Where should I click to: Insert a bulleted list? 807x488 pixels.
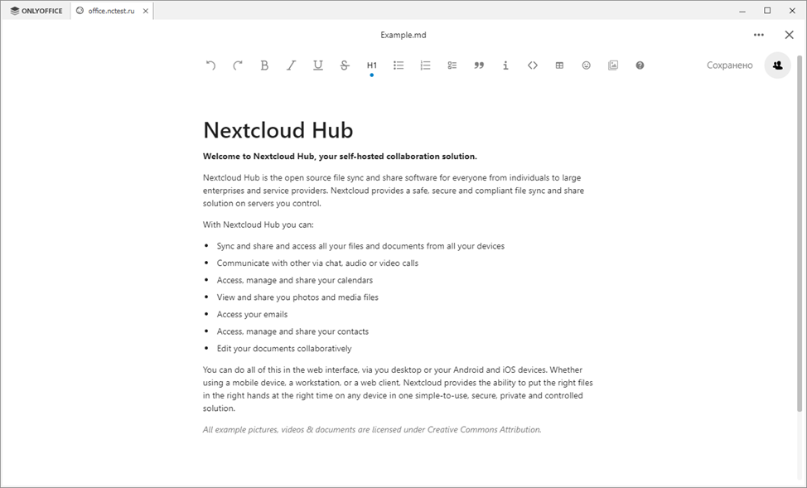tap(399, 65)
